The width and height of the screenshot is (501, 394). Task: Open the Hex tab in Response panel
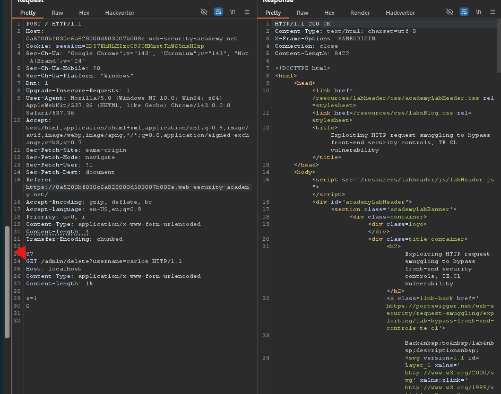329,13
